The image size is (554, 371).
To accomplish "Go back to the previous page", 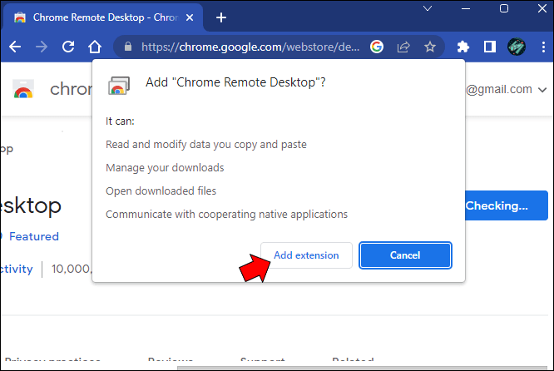I will pos(15,47).
